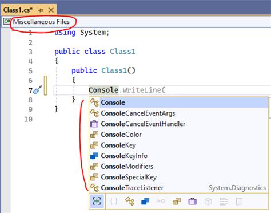Toggle the Classes filter in the completion toolbar

[x=130, y=202]
